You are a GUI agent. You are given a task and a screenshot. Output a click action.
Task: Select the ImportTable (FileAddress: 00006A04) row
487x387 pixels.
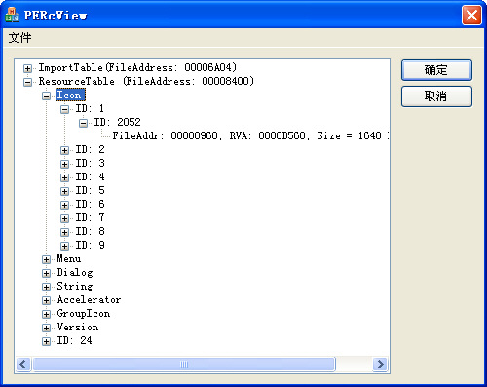pyautogui.click(x=137, y=67)
